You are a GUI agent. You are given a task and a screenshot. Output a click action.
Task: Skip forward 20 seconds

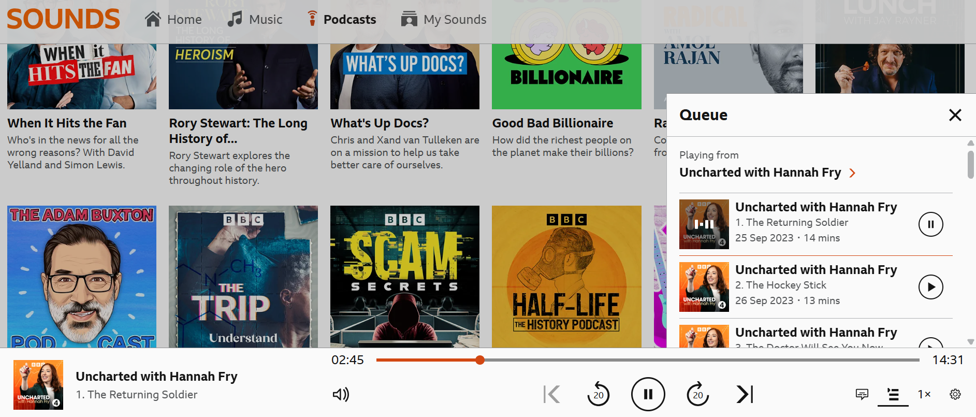(697, 394)
